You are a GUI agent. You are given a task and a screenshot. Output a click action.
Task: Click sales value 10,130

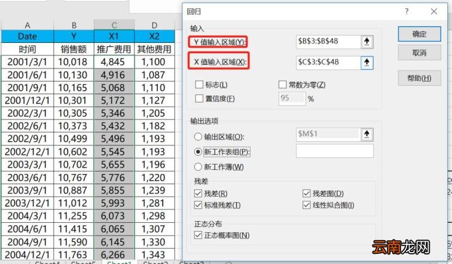(74, 74)
